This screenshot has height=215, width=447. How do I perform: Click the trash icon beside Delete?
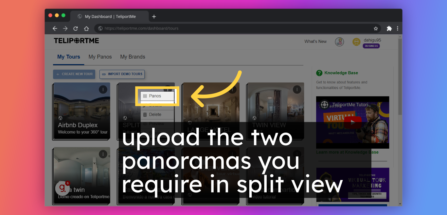point(145,115)
